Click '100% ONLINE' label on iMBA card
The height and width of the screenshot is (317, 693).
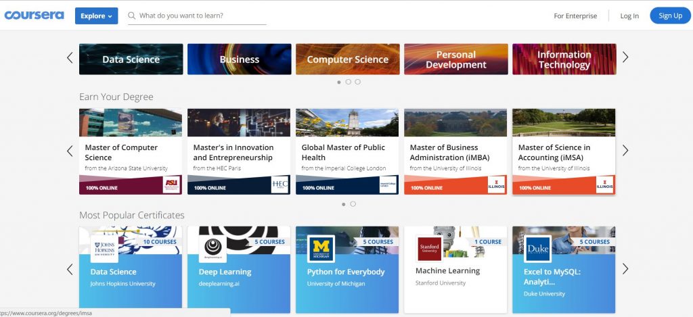point(426,188)
